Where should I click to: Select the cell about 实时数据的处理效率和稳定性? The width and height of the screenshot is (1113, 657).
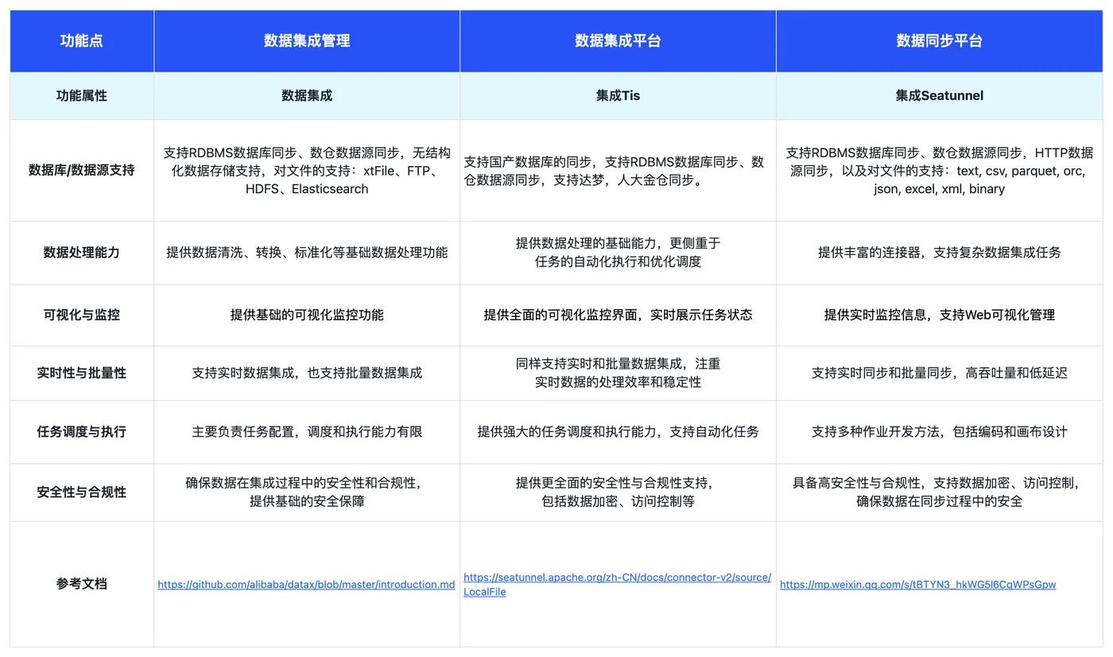pyautogui.click(x=618, y=373)
